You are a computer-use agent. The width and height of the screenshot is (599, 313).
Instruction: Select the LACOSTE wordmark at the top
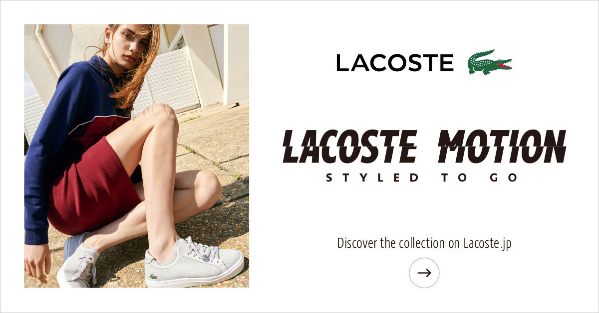click(394, 63)
